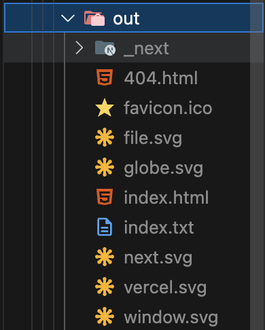Click the star icon beside favicon.ico

pos(105,107)
